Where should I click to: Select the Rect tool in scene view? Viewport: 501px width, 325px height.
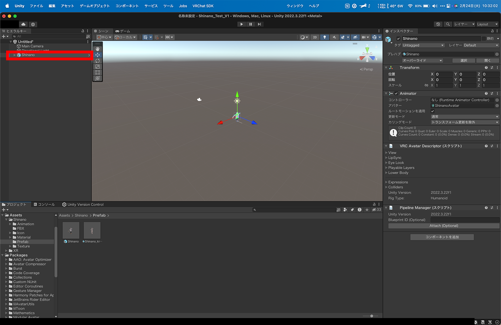click(x=97, y=72)
